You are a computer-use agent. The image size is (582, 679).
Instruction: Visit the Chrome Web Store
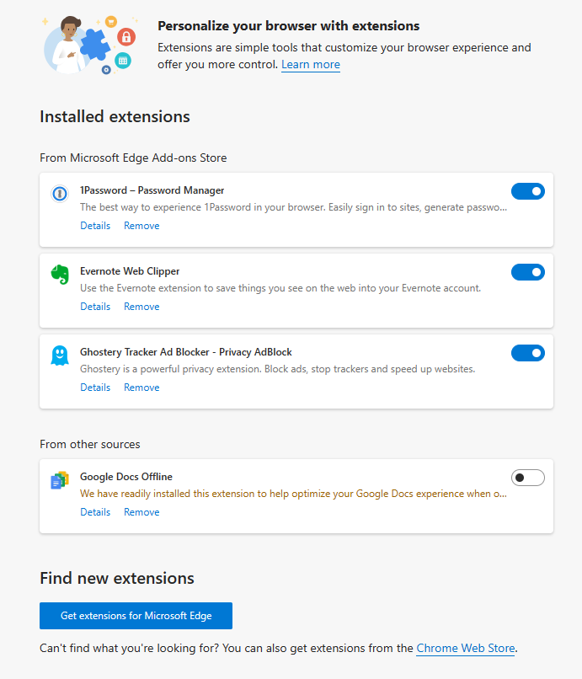465,648
